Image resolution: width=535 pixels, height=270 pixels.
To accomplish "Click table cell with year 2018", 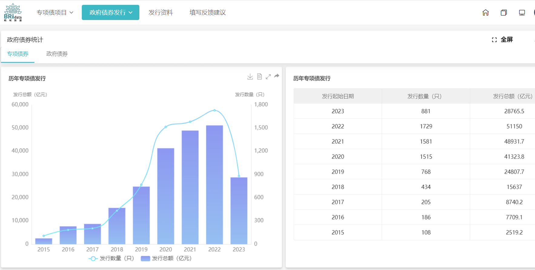I will 338,187.
